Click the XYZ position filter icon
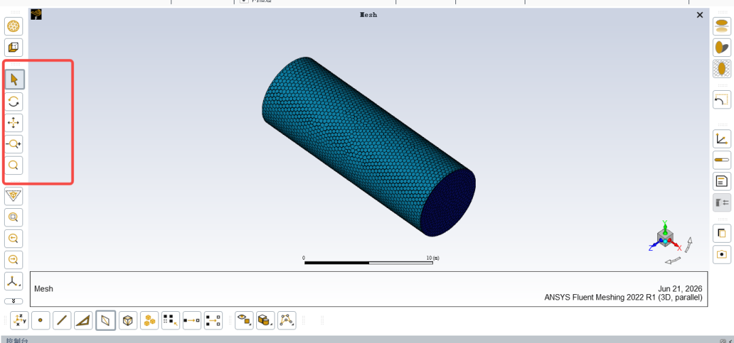This screenshot has width=734, height=343. click(x=20, y=321)
